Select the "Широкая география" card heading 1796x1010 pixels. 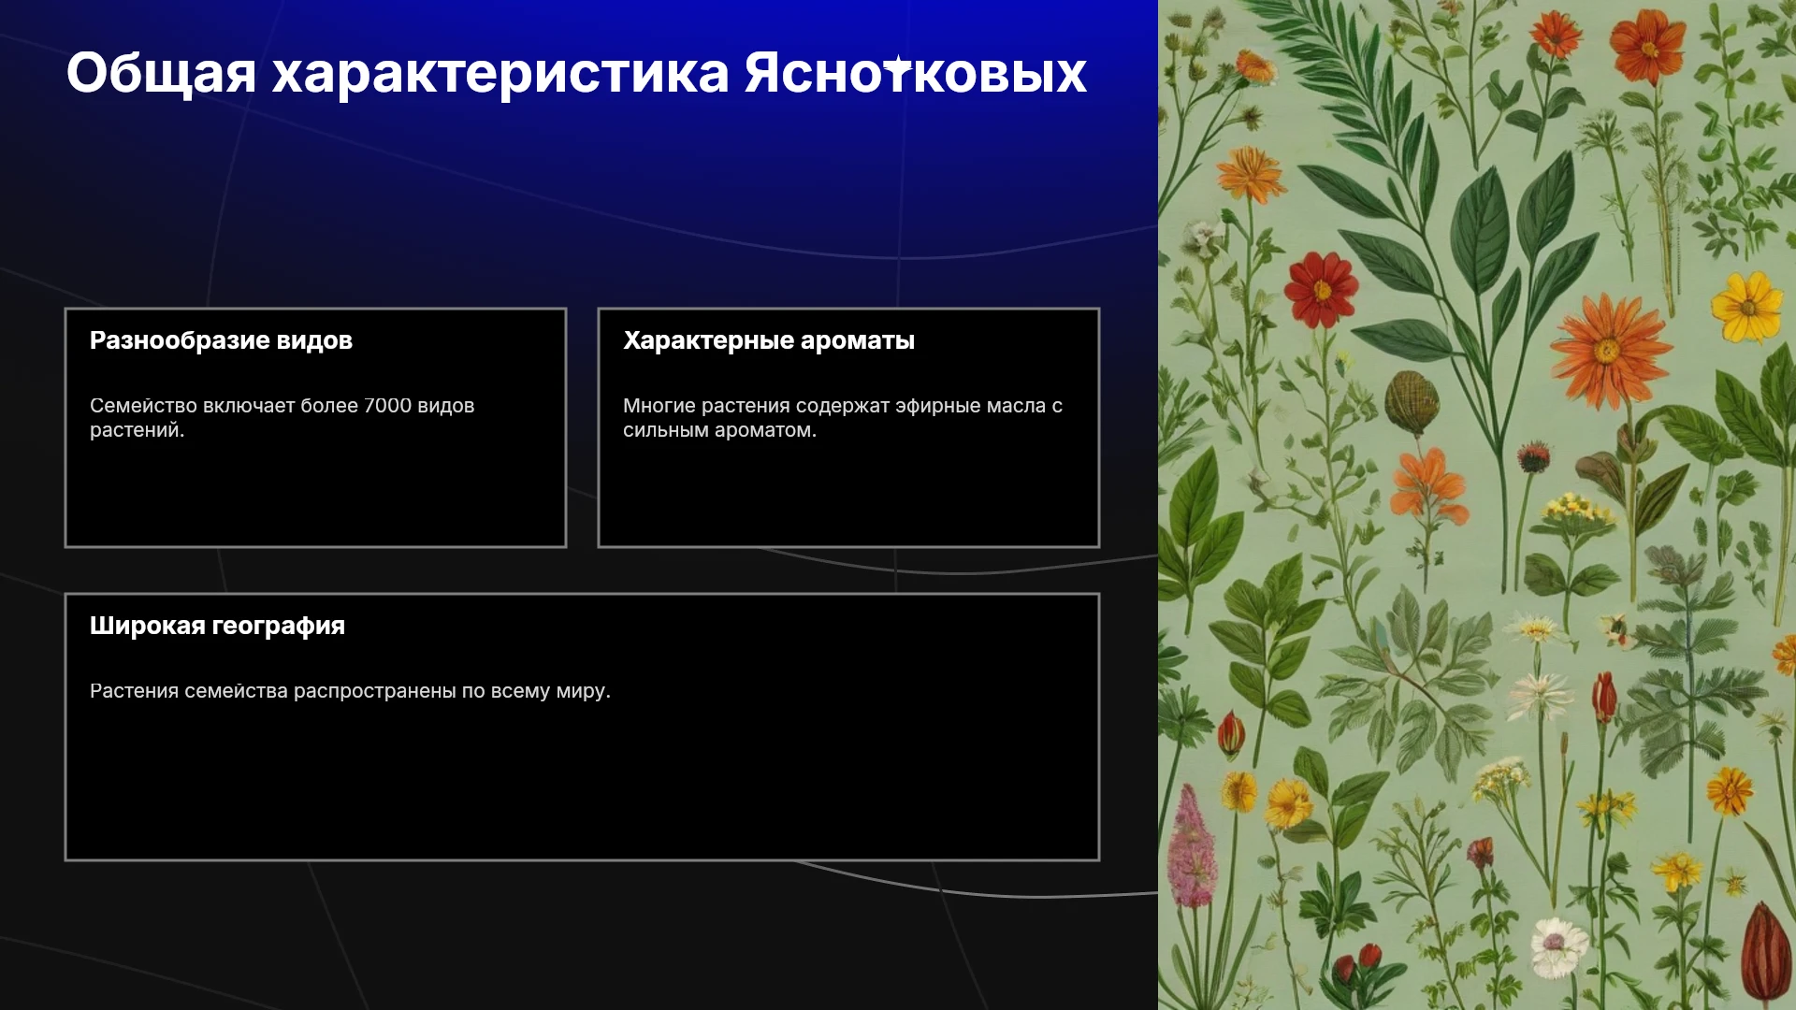[217, 626]
